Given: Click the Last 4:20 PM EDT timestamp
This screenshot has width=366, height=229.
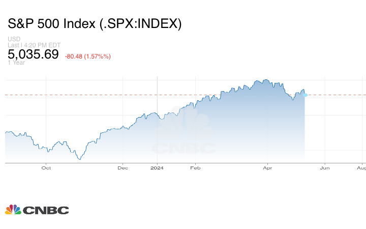Looking at the screenshot, I should 34,45.
